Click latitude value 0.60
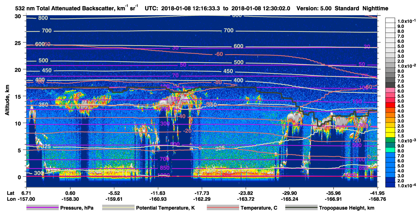This screenshot has height=215, width=419. [70, 193]
